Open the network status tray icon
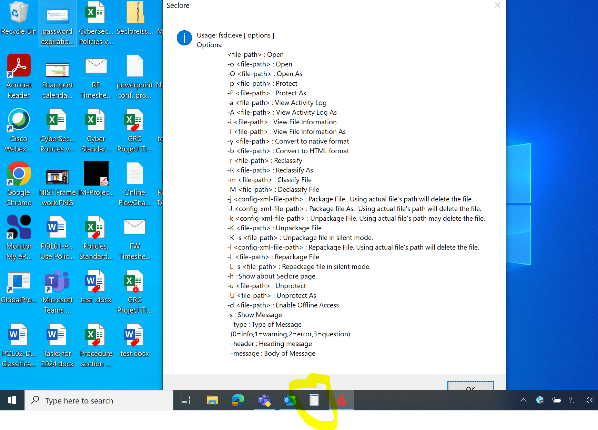598x430 pixels. point(573,400)
